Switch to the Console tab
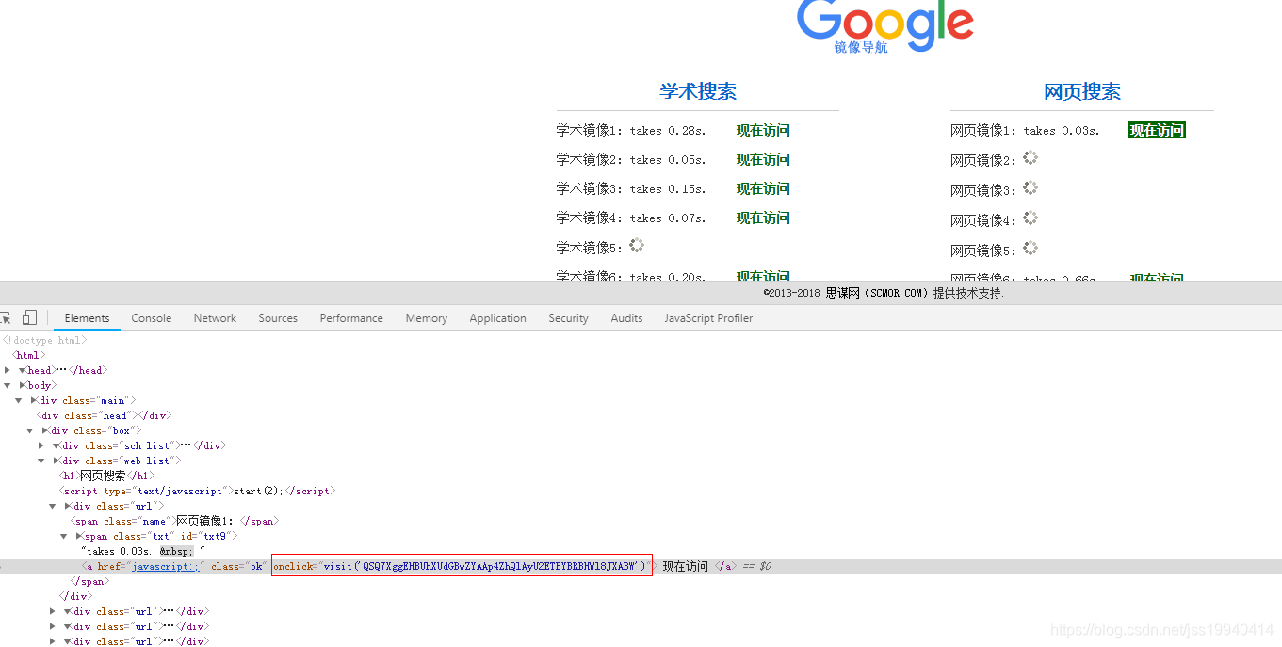Screen dimensions: 1282x647 152,318
